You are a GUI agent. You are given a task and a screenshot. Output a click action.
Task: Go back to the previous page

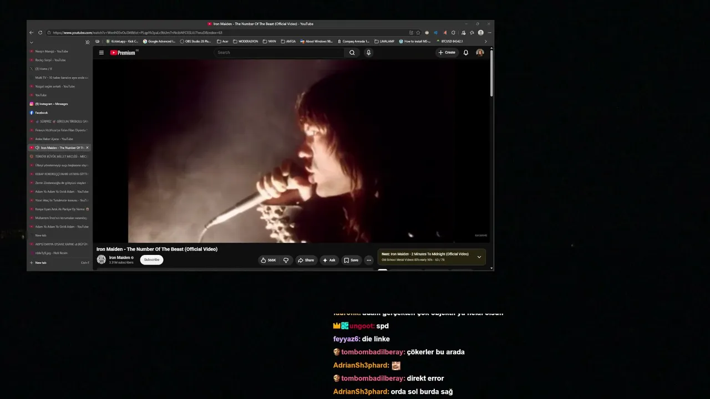32,33
